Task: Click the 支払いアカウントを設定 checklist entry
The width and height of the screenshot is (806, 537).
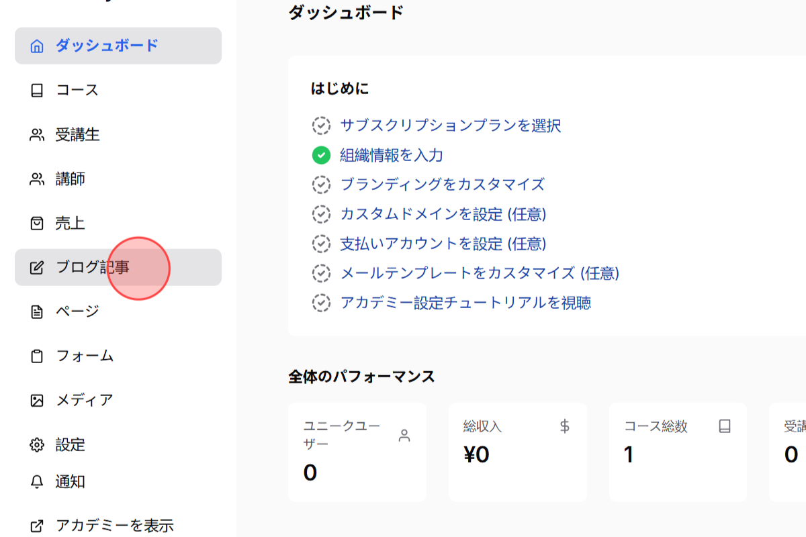Action: (x=443, y=244)
